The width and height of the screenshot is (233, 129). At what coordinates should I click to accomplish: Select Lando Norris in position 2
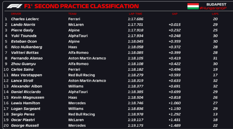[23, 25]
